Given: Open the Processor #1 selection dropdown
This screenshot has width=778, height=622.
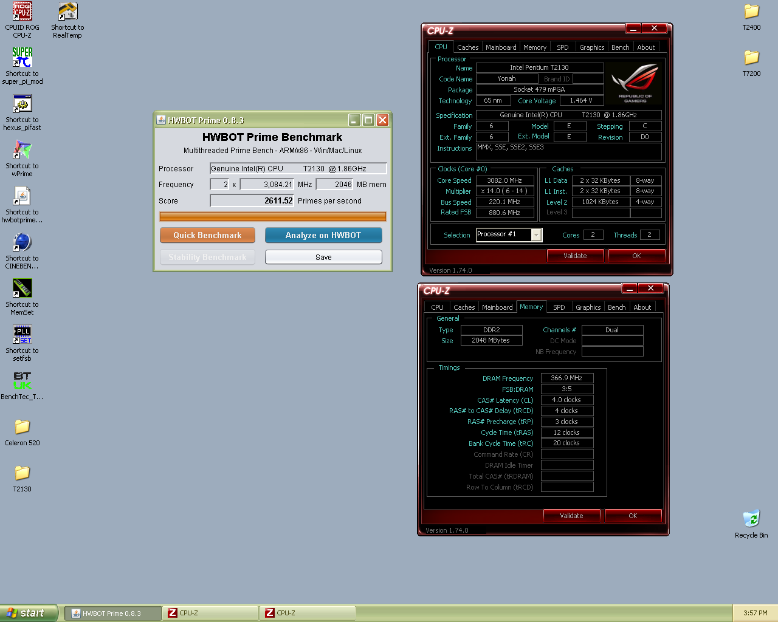Looking at the screenshot, I should [x=536, y=234].
